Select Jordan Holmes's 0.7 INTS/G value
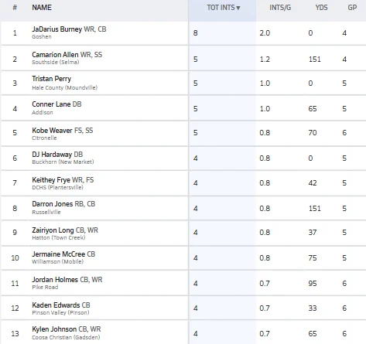 (265, 284)
